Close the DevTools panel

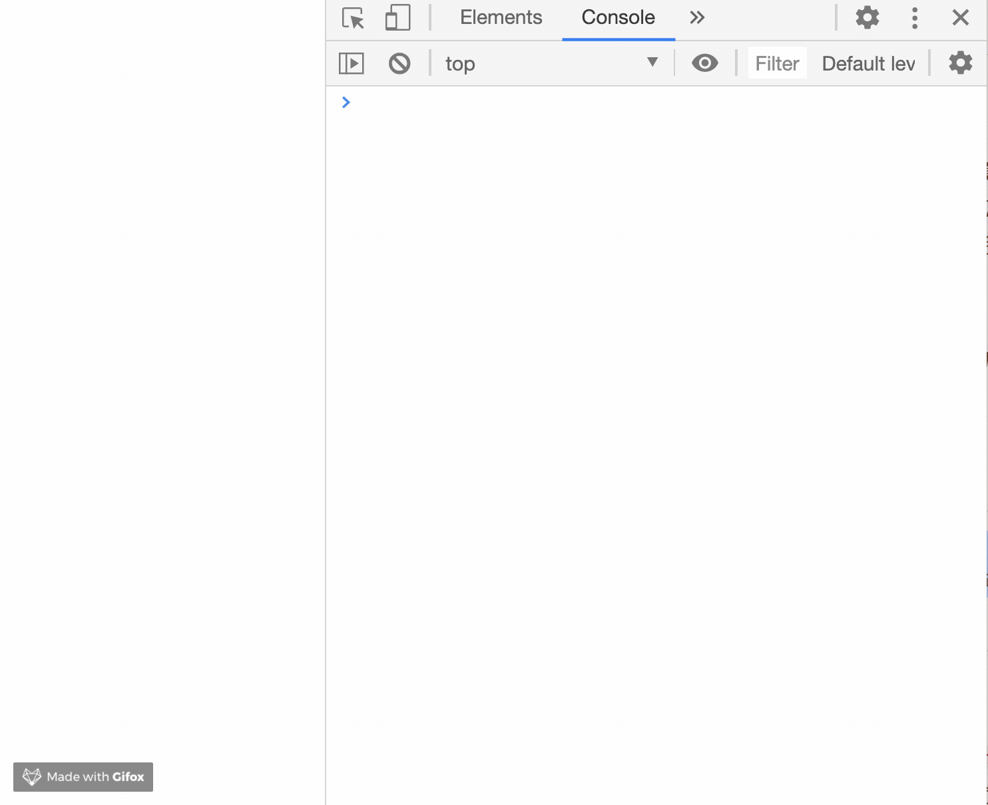tap(960, 18)
